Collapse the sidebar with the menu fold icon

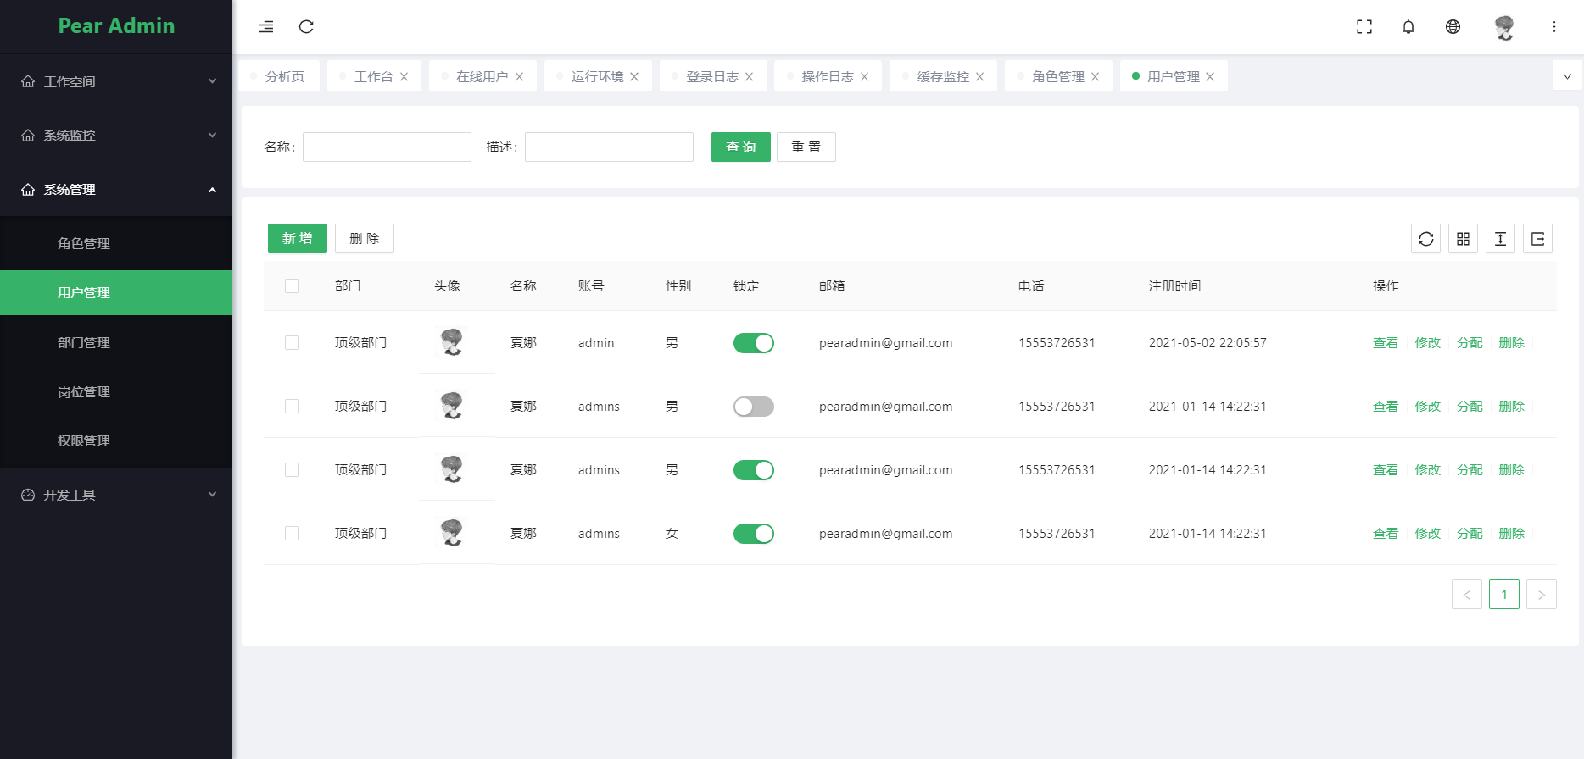[x=266, y=27]
